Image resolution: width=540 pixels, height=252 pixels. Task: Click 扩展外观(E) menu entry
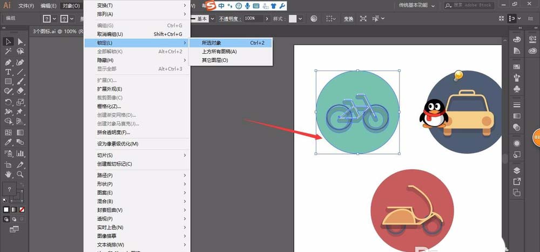click(137, 89)
